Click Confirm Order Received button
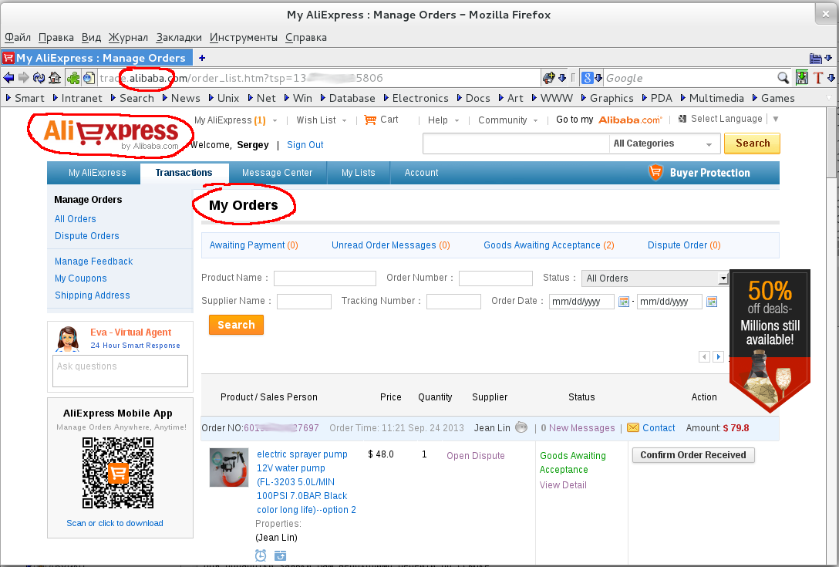Viewport: 839px width, 567px height. 693,455
